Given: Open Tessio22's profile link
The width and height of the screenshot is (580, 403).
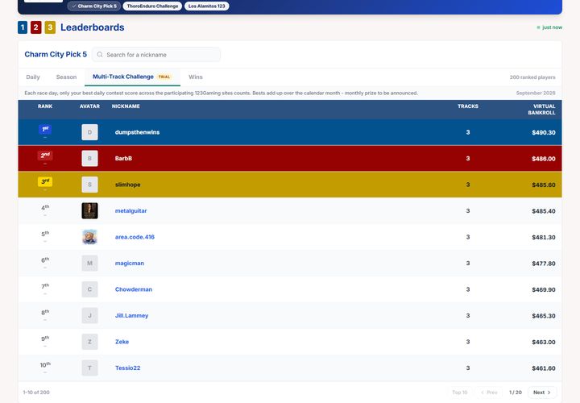Looking at the screenshot, I should (x=127, y=368).
